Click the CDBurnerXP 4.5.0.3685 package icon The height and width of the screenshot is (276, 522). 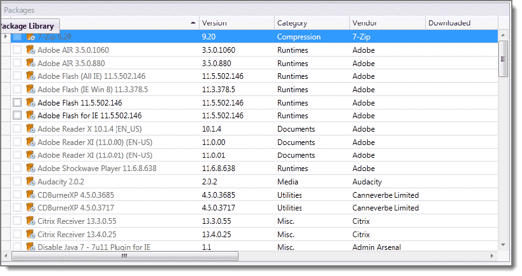pyautogui.click(x=31, y=195)
